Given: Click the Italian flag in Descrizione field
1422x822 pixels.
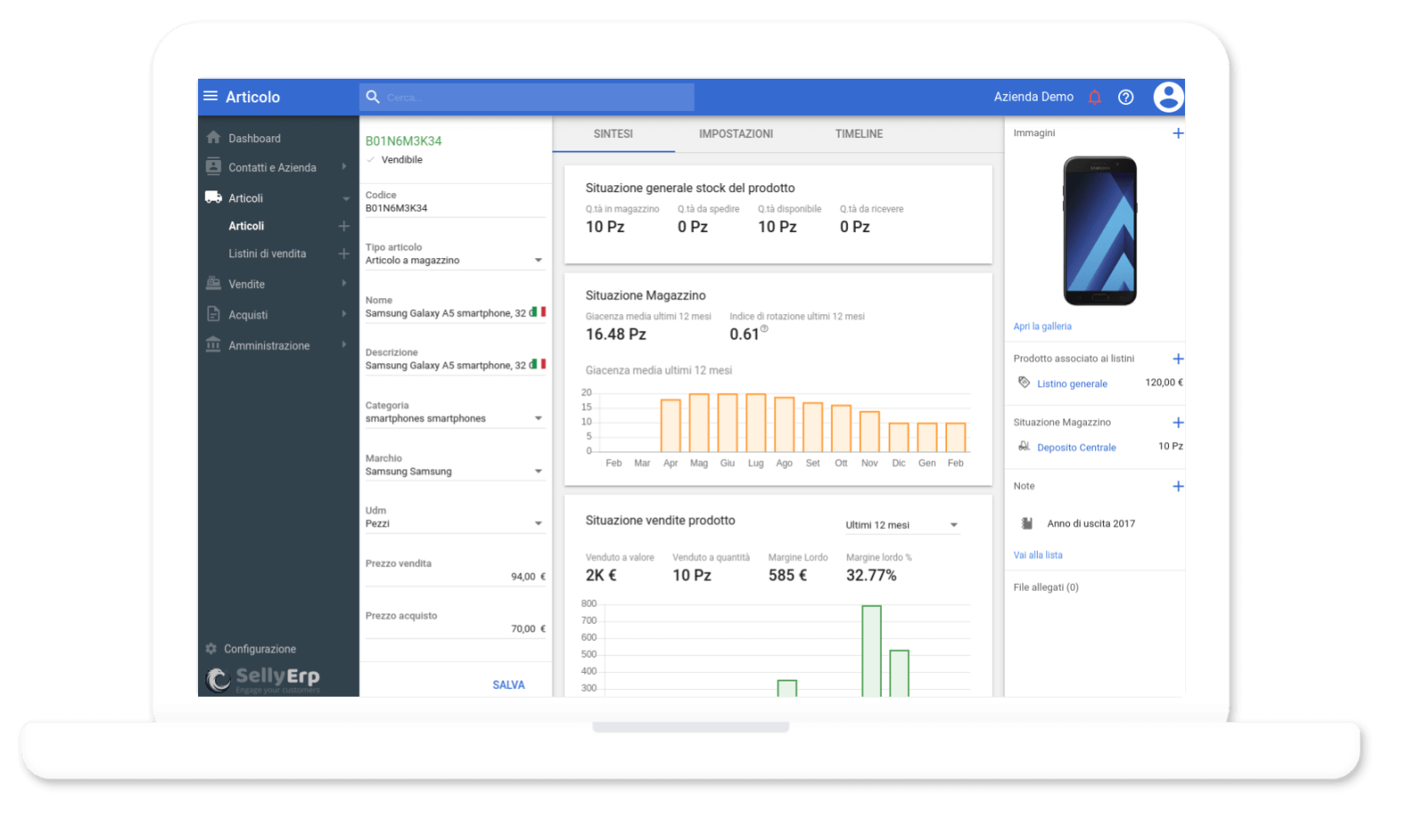Looking at the screenshot, I should pyautogui.click(x=537, y=365).
